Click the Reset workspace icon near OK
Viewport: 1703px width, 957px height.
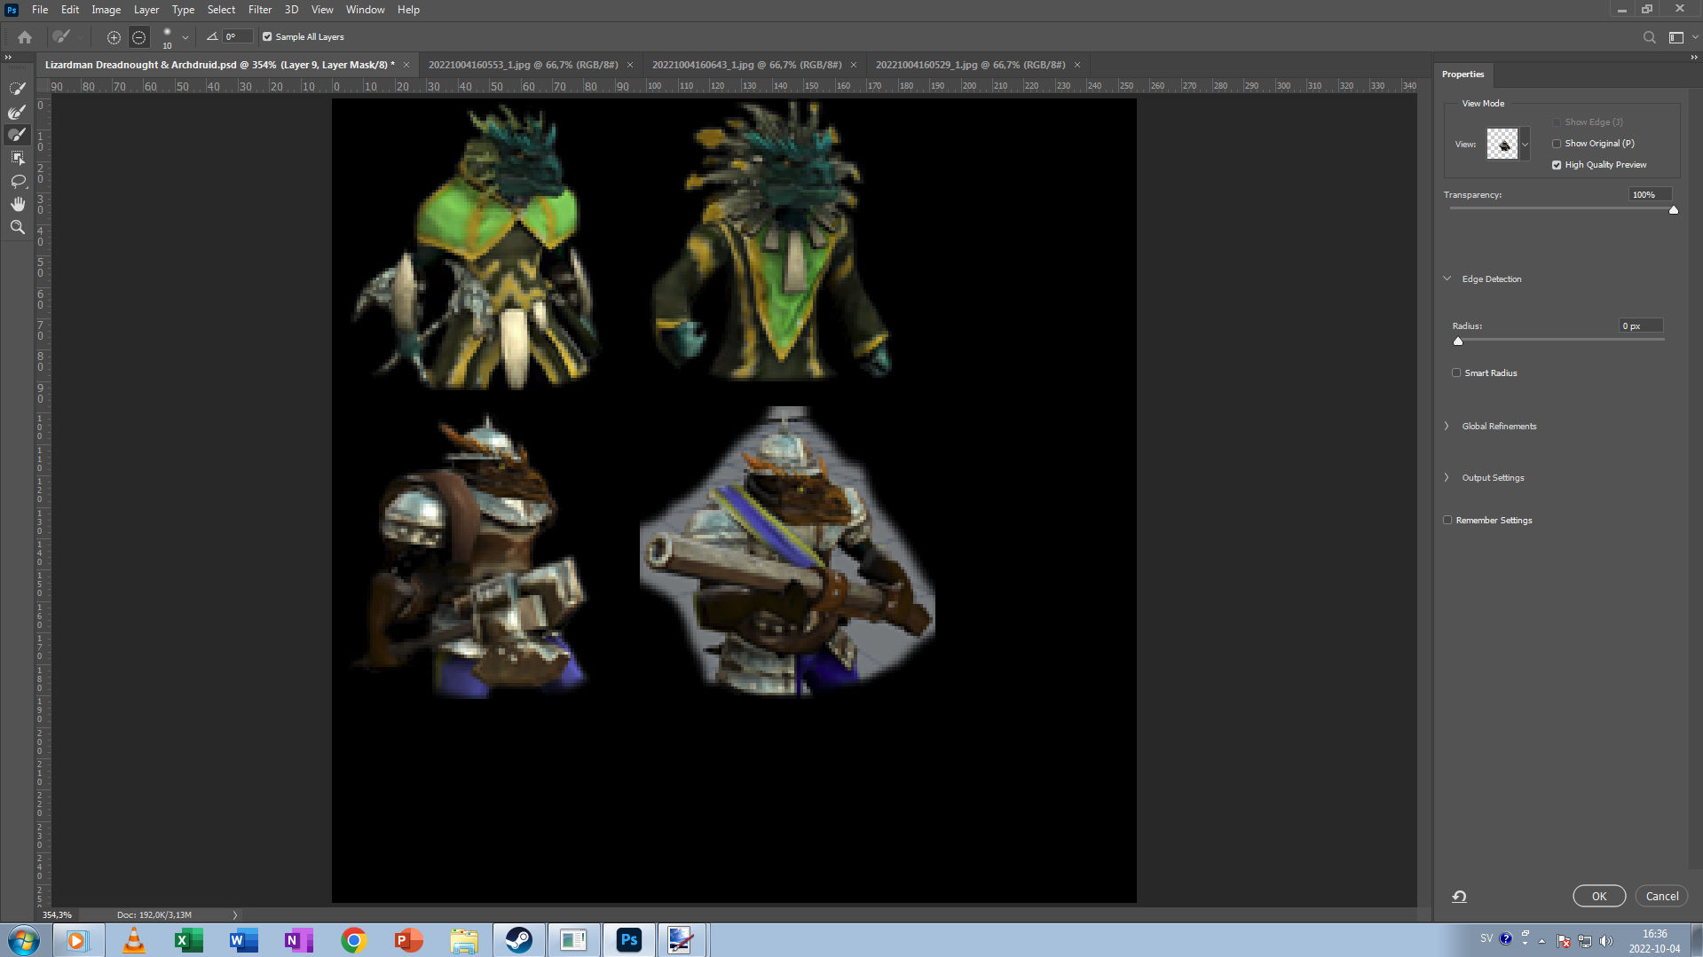[x=1459, y=896]
